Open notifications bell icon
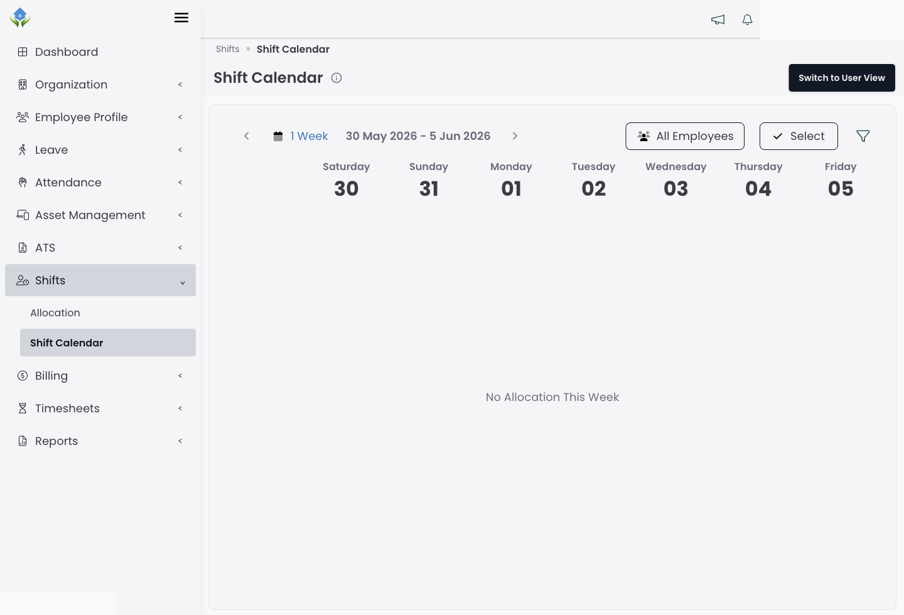 pyautogui.click(x=747, y=19)
